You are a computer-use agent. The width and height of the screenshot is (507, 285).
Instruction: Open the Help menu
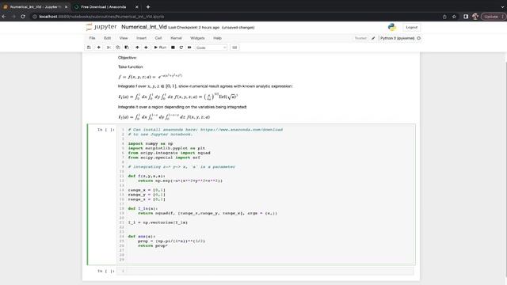[217, 38]
